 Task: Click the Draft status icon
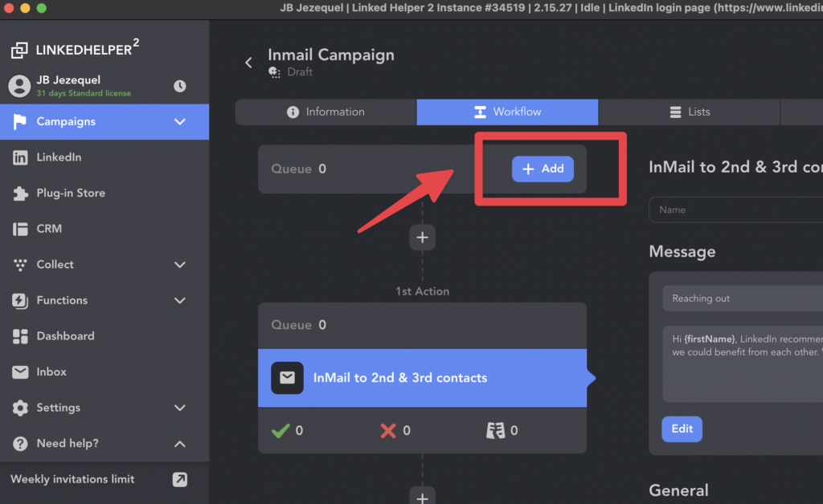(x=275, y=72)
